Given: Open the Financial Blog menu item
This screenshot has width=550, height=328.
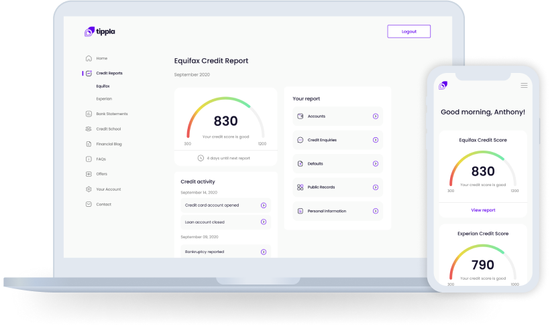Looking at the screenshot, I should pyautogui.click(x=109, y=144).
